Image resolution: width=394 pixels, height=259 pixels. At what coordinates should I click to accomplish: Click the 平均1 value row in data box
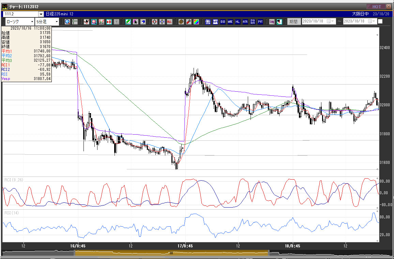(x=26, y=51)
